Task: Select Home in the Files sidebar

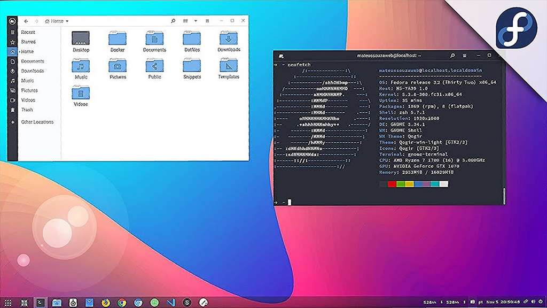Action: 27,52
